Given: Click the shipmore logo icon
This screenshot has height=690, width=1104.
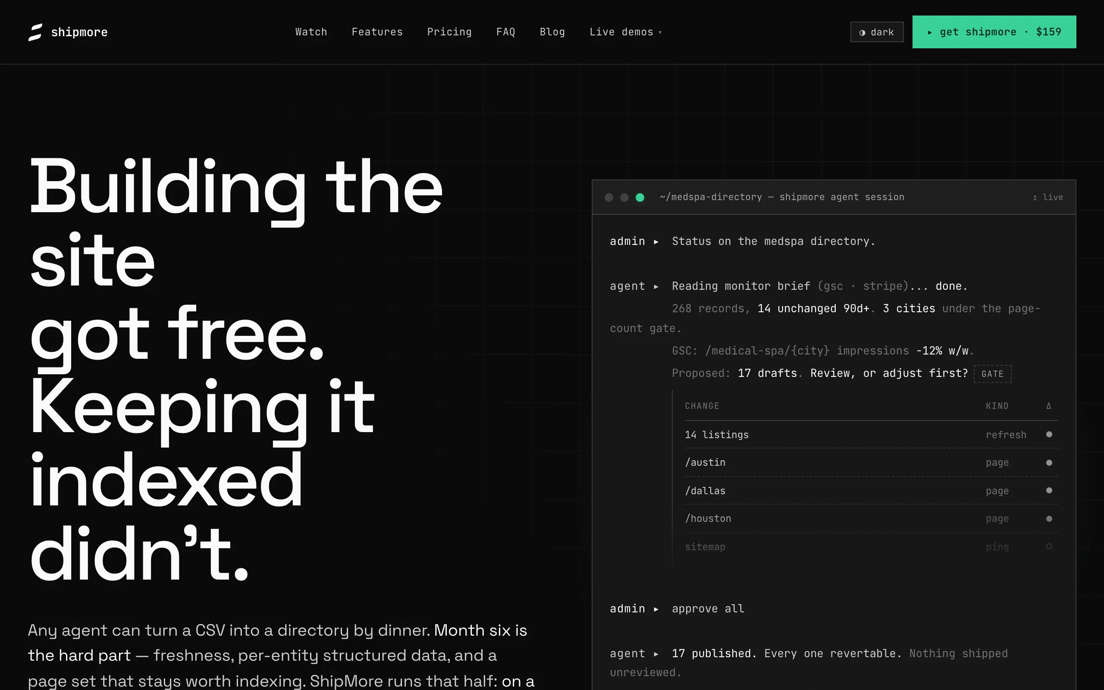Looking at the screenshot, I should tap(35, 32).
